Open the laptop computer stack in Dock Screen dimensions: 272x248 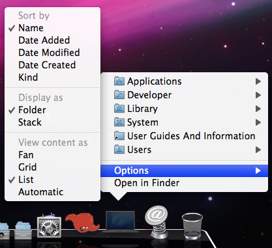point(120,221)
